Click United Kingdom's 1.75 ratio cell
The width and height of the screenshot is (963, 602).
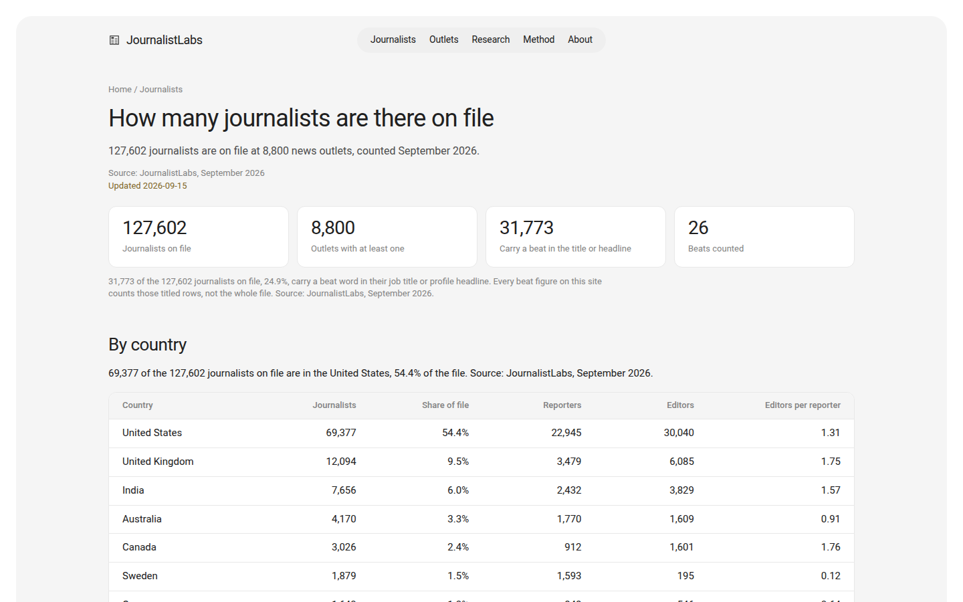click(831, 462)
